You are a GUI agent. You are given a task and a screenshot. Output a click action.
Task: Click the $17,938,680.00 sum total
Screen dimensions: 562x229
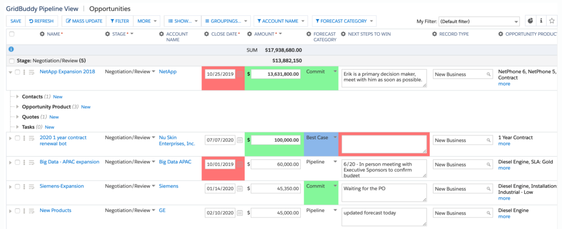[x=284, y=50]
